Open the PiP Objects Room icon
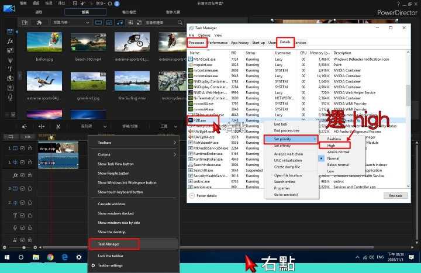 point(10,50)
